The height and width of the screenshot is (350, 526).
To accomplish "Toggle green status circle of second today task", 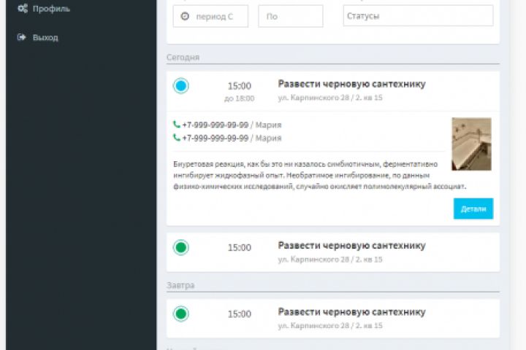I will [181, 247].
